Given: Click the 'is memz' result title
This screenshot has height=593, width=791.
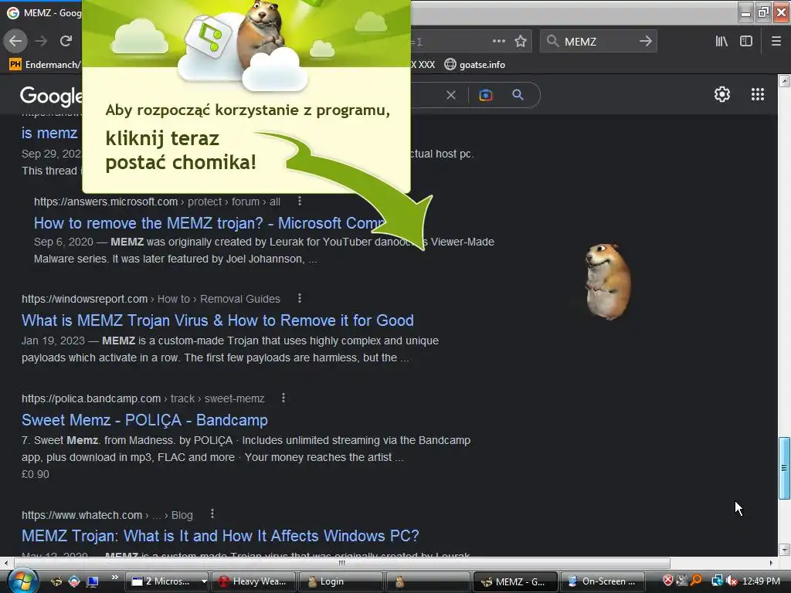Looking at the screenshot, I should (x=49, y=133).
